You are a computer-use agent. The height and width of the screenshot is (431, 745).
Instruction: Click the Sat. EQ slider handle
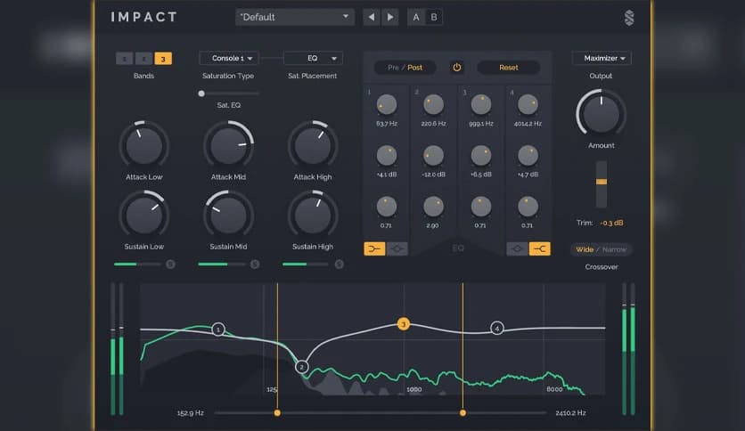[x=201, y=94]
